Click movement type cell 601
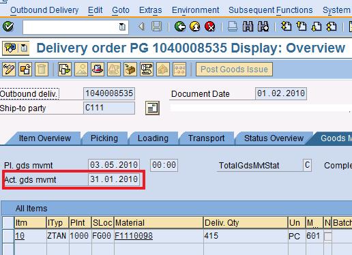Image resolution: width=352 pixels, height=255 pixels. [314, 236]
